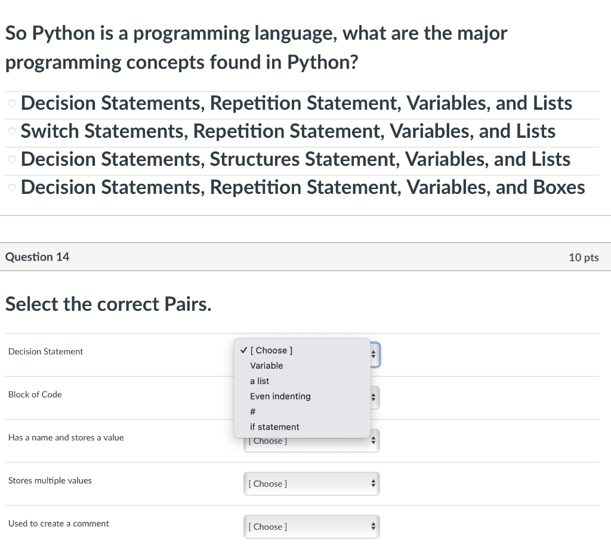Open the 'Used to create a comment' dropdown
Viewport: 611px width, 556px height.
(311, 527)
